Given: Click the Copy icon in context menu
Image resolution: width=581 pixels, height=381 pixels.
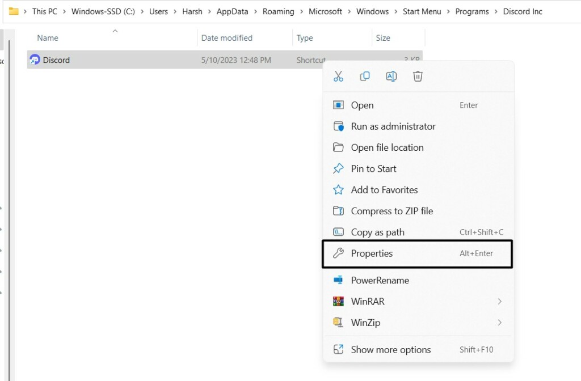Looking at the screenshot, I should [x=365, y=77].
